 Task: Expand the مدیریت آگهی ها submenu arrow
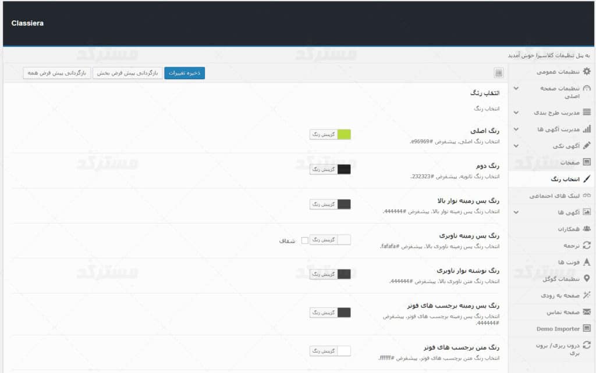pos(516,129)
